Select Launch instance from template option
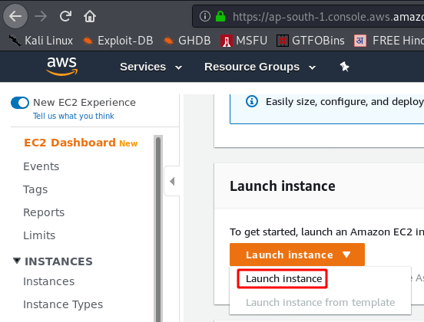The height and width of the screenshot is (322, 424). tap(320, 303)
